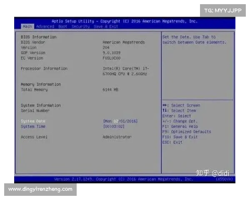This screenshot has width=250, height=200.
Task: Click the System Date value field
Action: point(120,121)
